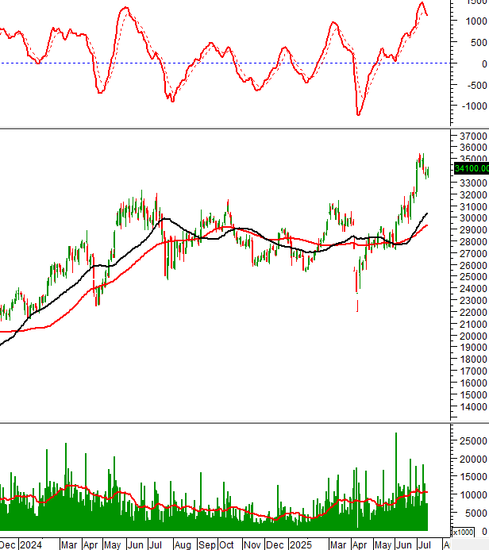Select the Nov label on the time axis

(x=252, y=544)
